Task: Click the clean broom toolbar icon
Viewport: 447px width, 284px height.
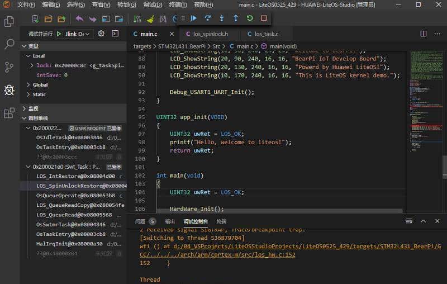Action: (x=150, y=19)
